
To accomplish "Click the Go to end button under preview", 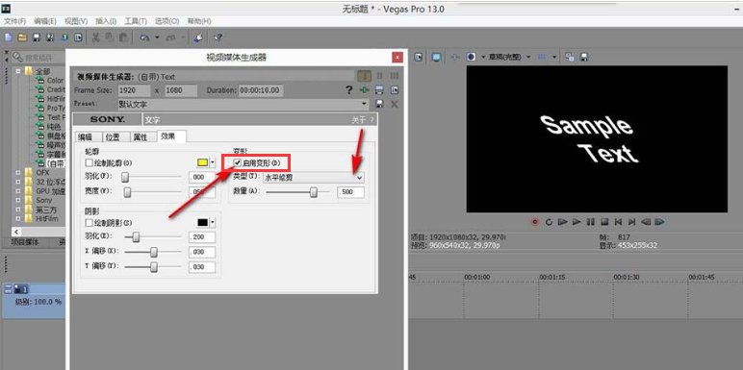I will click(x=631, y=221).
